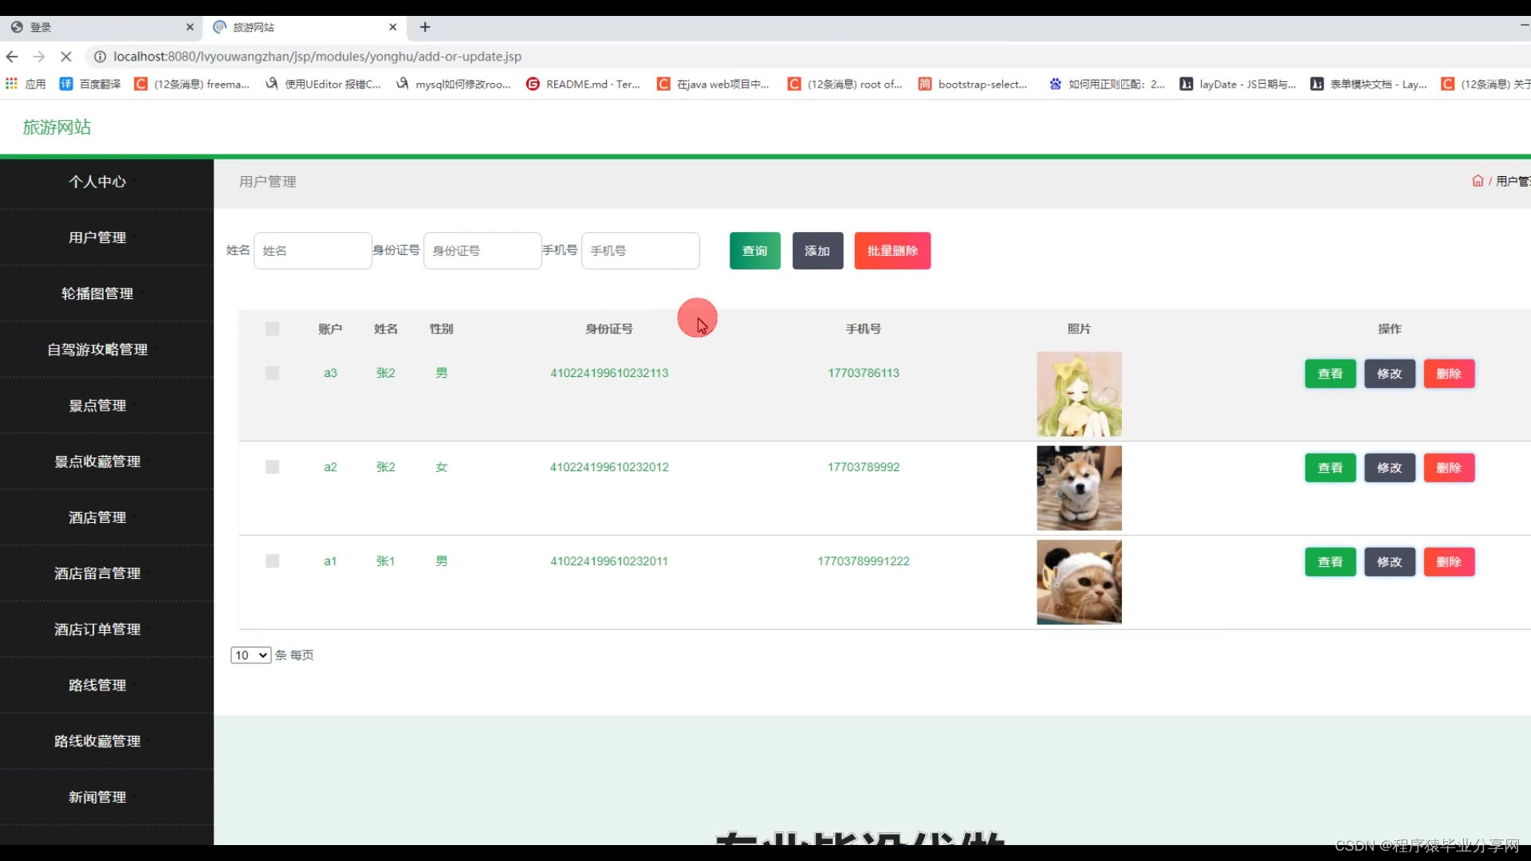The image size is (1531, 861).
Task: Check the checkbox for user a1
Action: [x=272, y=561]
